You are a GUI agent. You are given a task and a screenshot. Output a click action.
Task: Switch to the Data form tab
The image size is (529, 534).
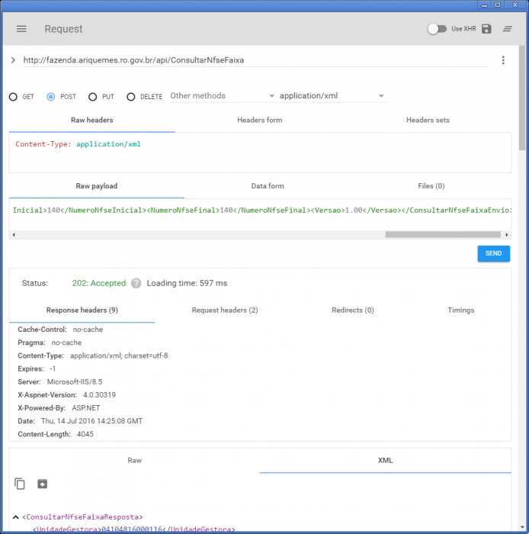[268, 186]
